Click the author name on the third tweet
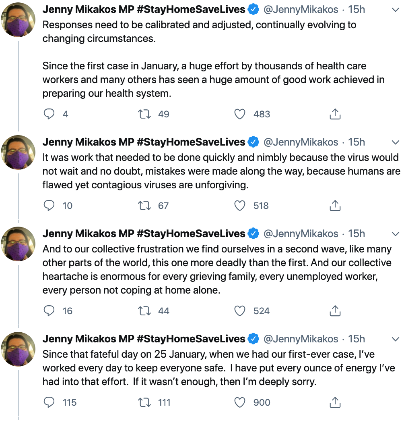The image size is (406, 421). click(x=144, y=234)
